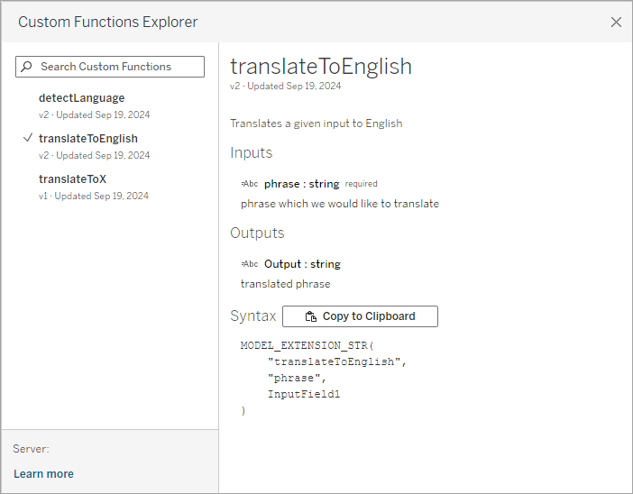
Task: Click the MODEL_EXTENSION_STR( syntax line
Action: pyautogui.click(x=307, y=345)
